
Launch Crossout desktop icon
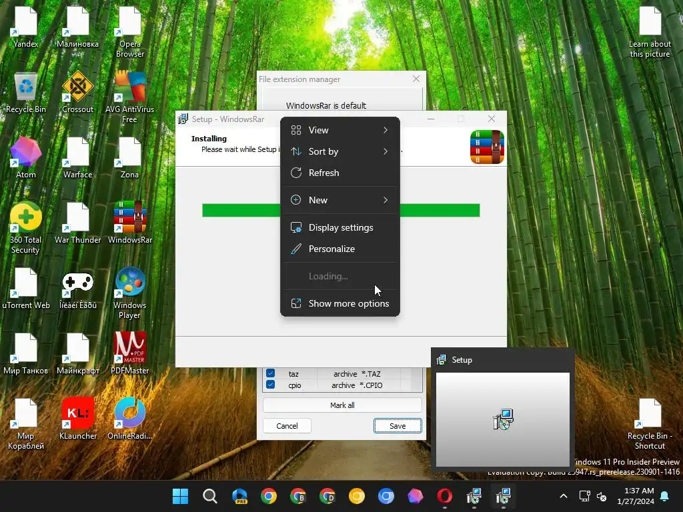coord(77,92)
